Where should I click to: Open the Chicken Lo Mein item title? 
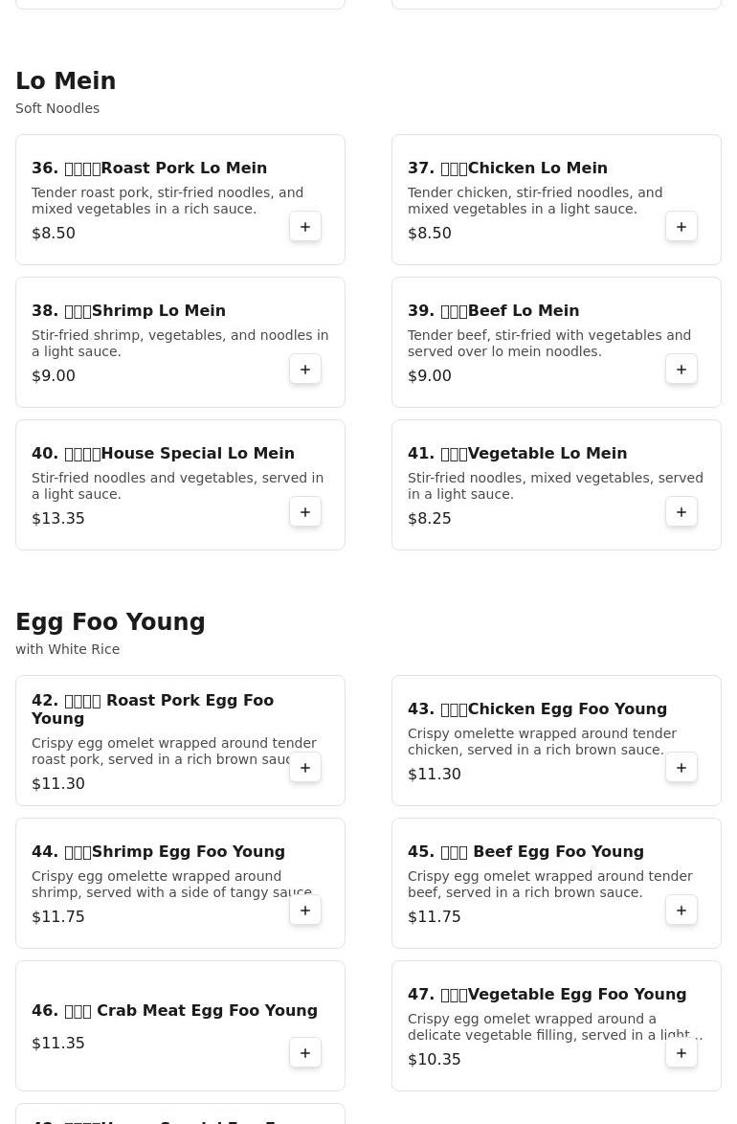[507, 168]
